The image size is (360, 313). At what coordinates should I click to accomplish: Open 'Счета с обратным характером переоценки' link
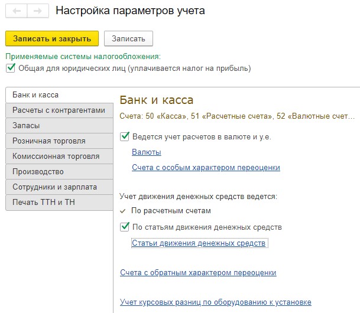pyautogui.click(x=198, y=273)
